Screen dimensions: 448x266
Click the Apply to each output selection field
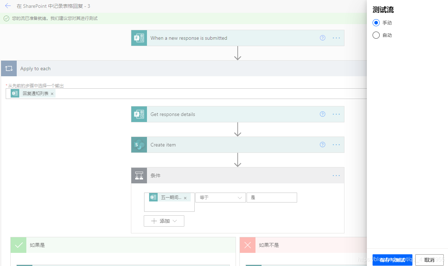(186, 94)
